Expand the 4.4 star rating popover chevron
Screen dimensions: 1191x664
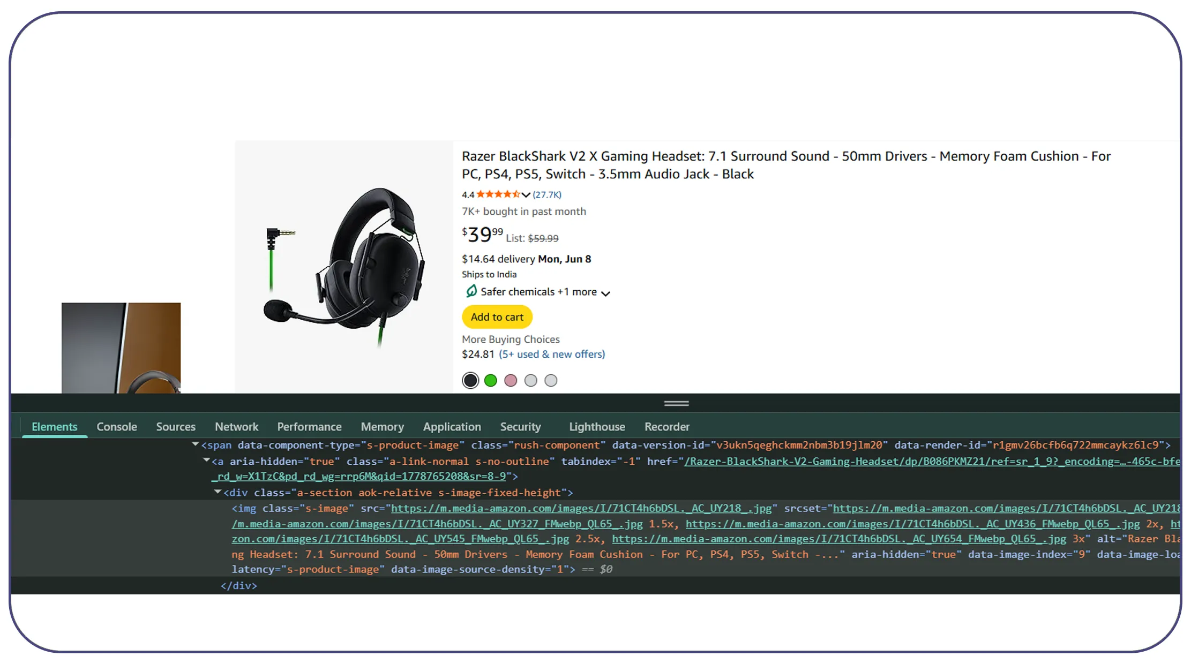pos(526,195)
